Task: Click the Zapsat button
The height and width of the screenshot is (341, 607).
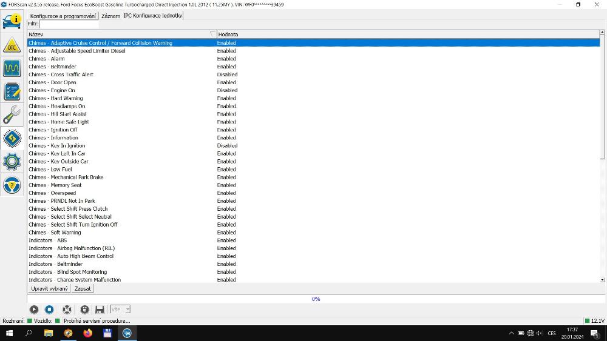Action: pos(83,289)
